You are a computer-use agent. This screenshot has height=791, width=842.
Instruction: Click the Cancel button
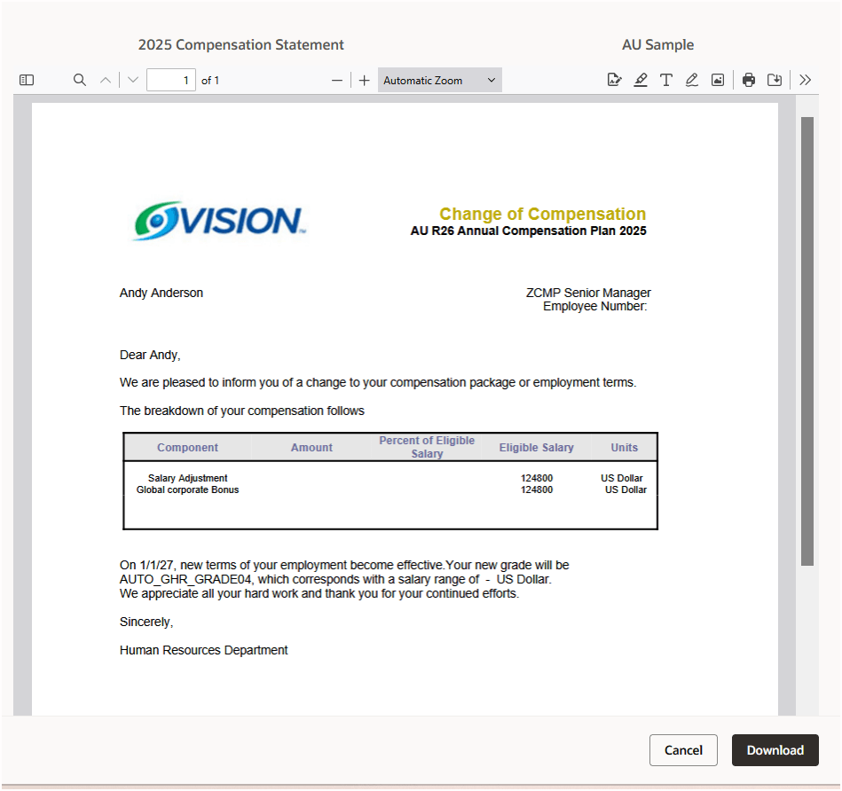pos(683,750)
